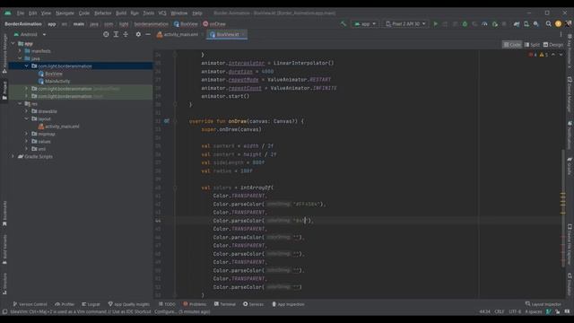The width and height of the screenshot is (574, 323).
Task: Toggle the Project tool window side button
Action: [x=4, y=91]
